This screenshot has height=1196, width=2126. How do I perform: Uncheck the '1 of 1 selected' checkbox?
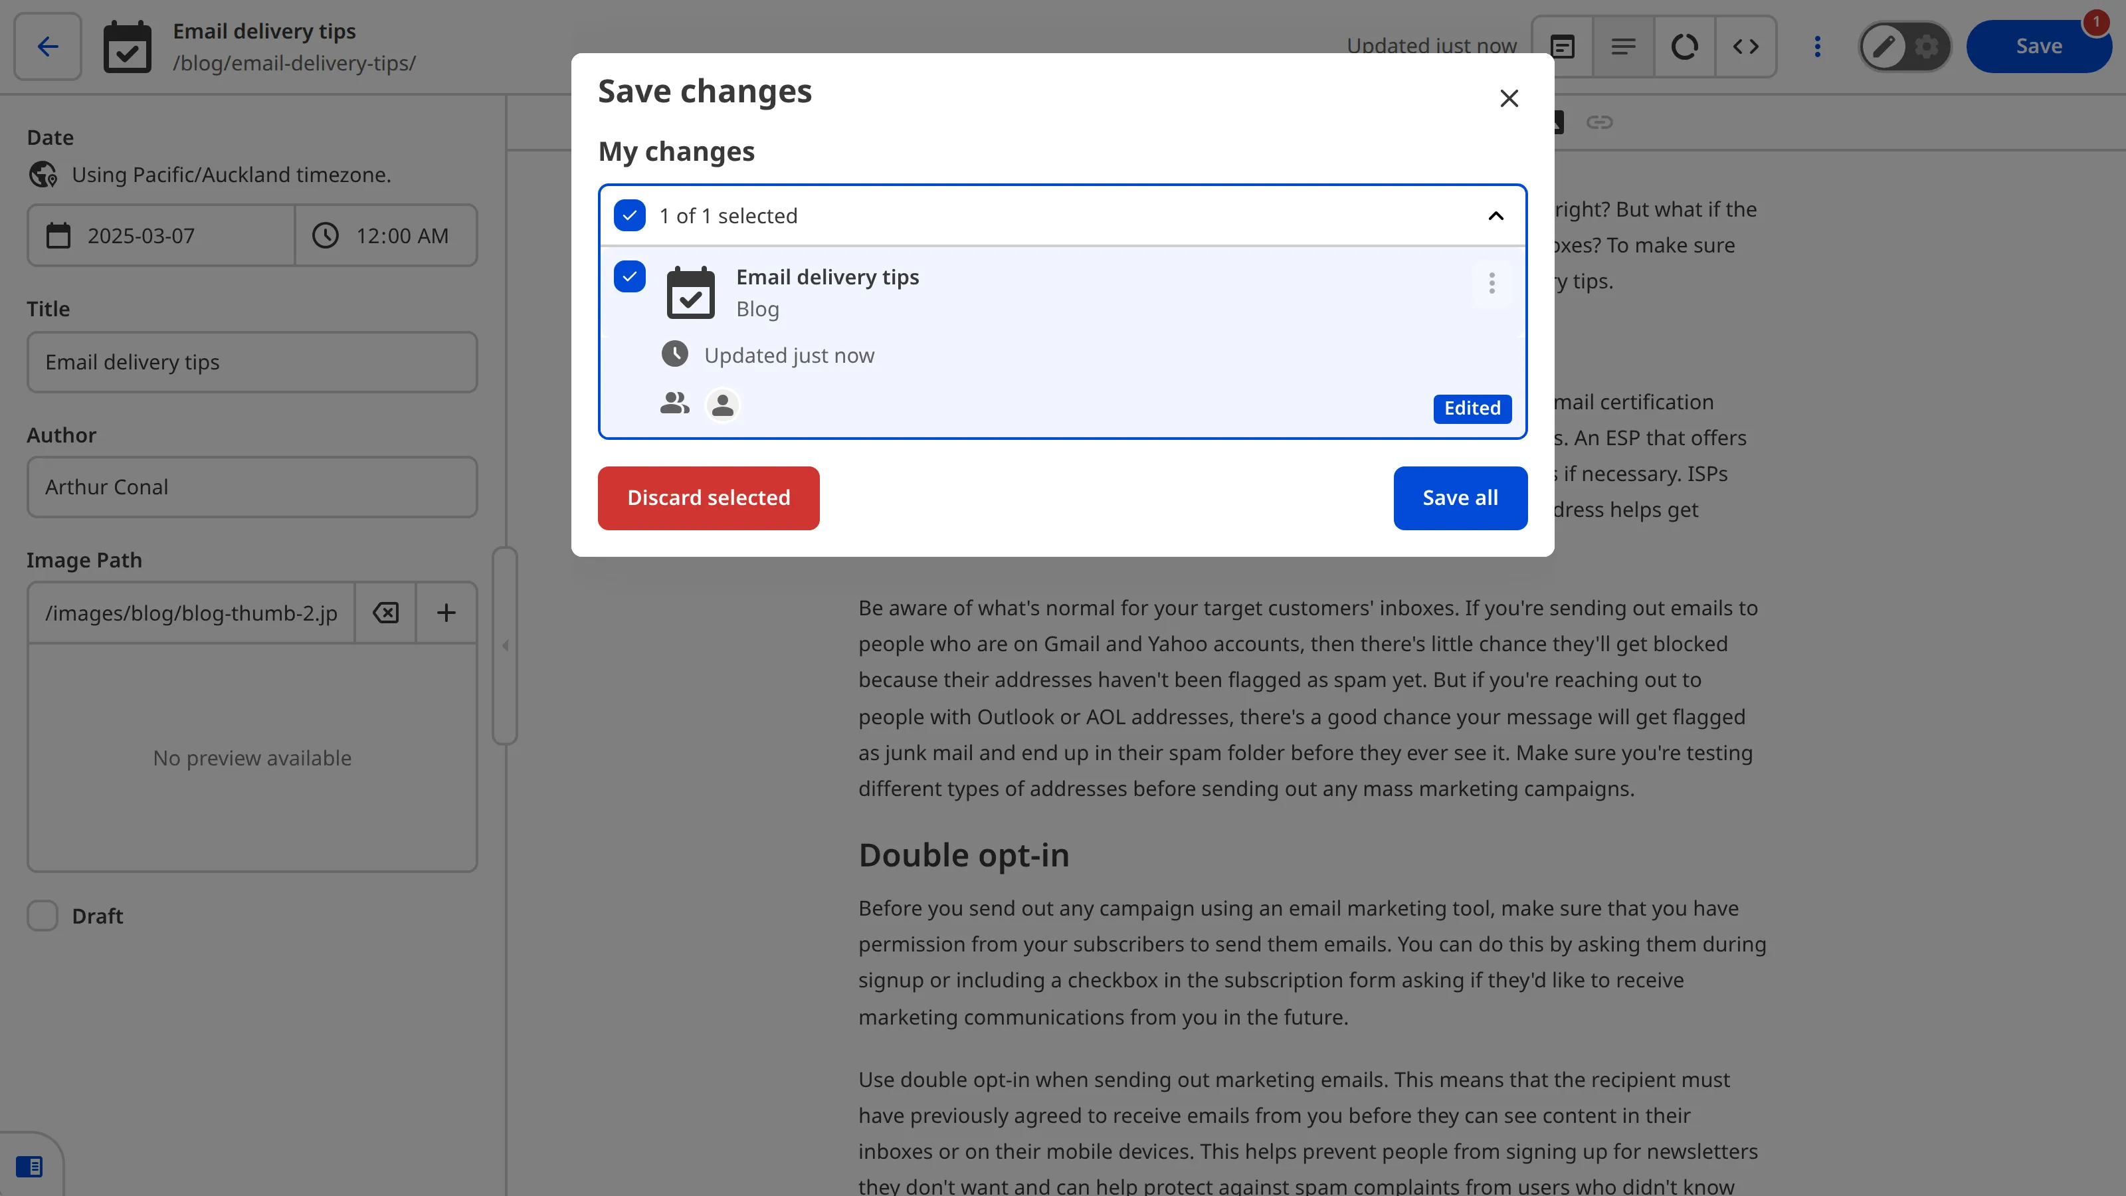[x=630, y=215]
